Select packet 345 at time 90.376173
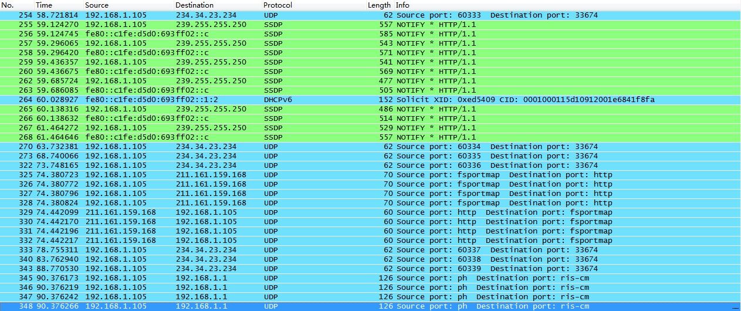The image size is (741, 311). (370, 278)
